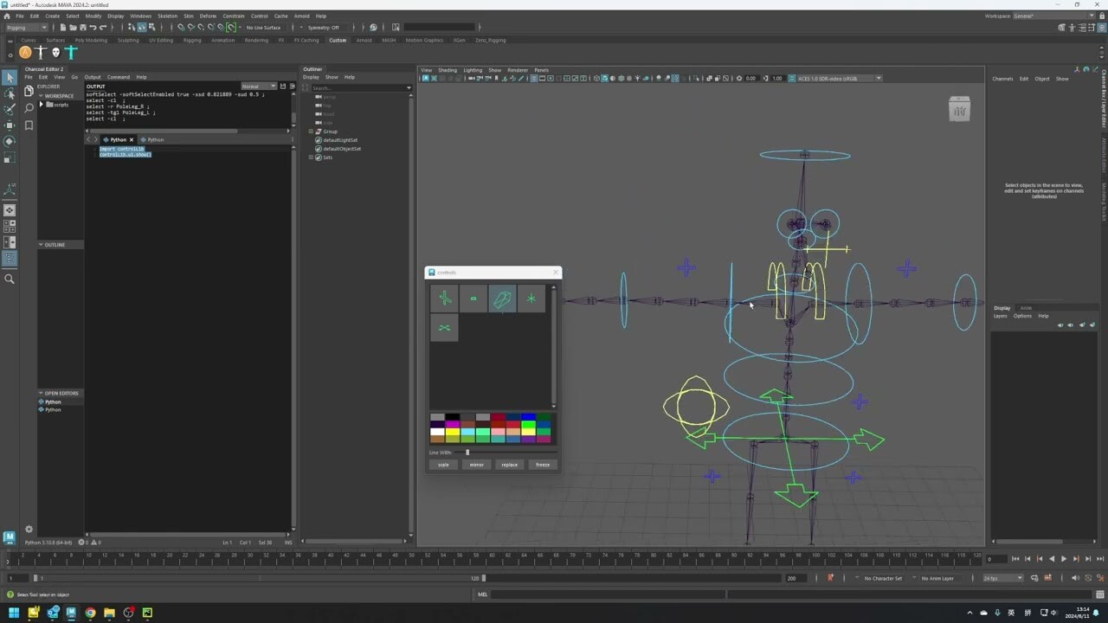Screen dimensions: 1108x623
Task: Open the Skeleton menu
Action: click(x=167, y=16)
